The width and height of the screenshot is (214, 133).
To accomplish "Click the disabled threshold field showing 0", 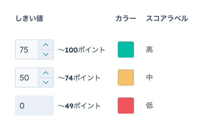I will point(34,106).
